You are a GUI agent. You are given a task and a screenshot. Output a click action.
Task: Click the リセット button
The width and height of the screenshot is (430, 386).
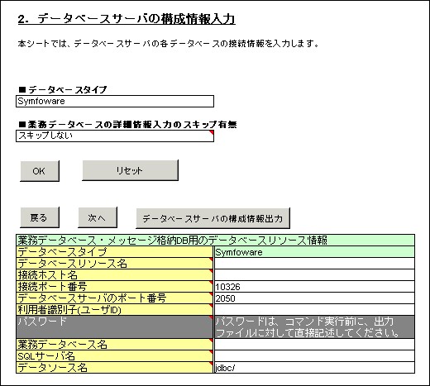click(x=130, y=170)
